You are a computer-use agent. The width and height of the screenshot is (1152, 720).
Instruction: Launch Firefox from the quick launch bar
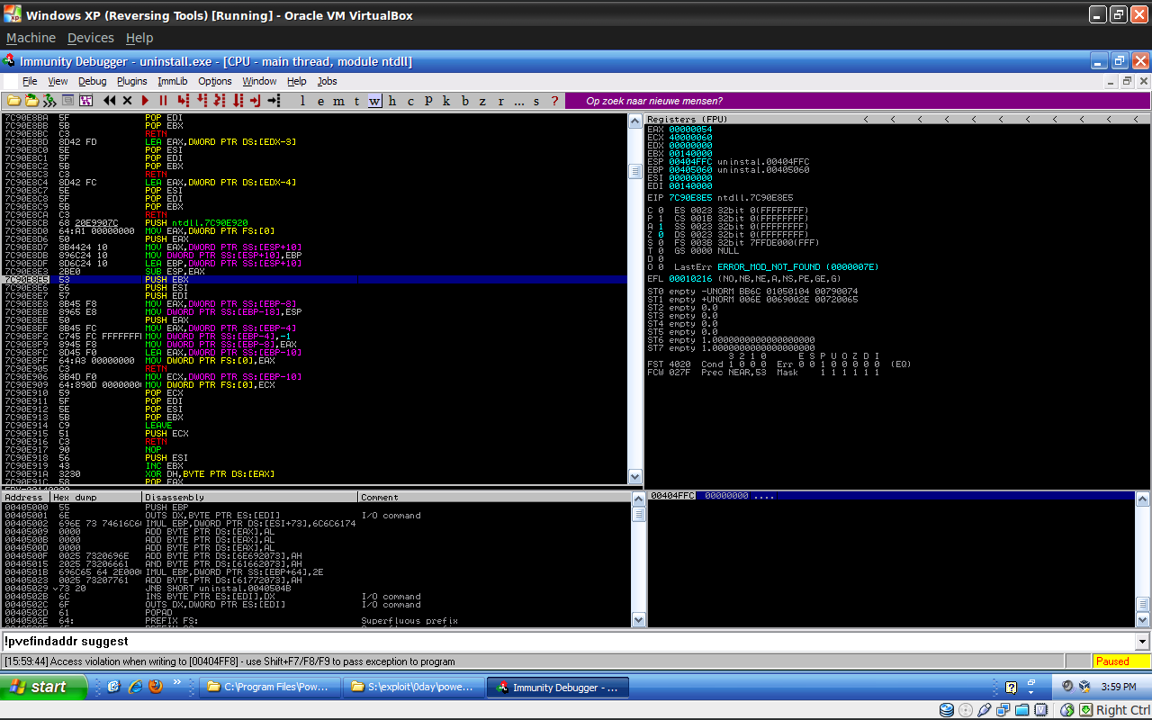156,687
